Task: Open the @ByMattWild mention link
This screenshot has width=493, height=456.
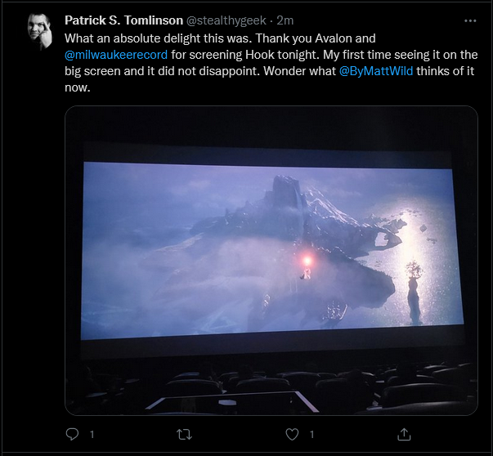Action: [376, 71]
